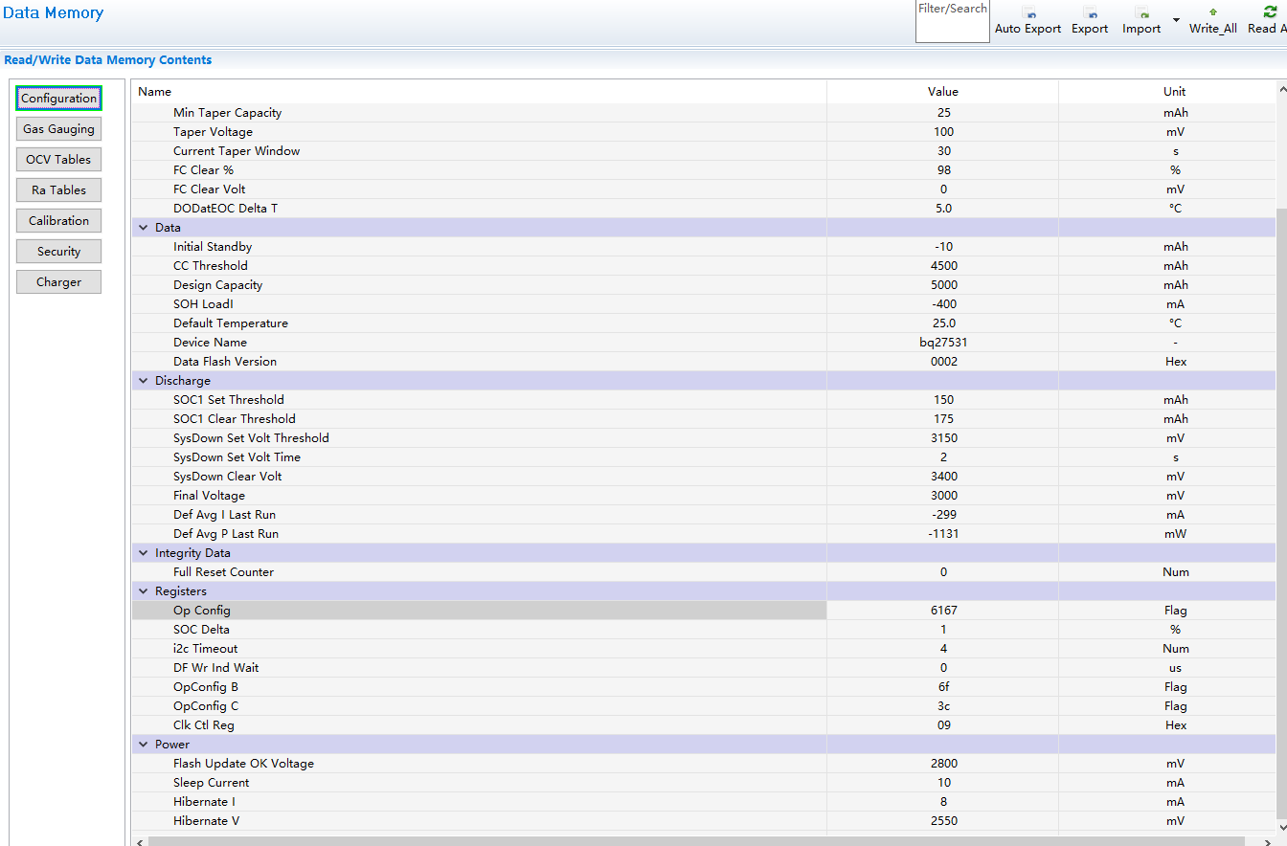Click the Read All refresh icon
Screen dimensions: 1287x846
tap(1271, 12)
